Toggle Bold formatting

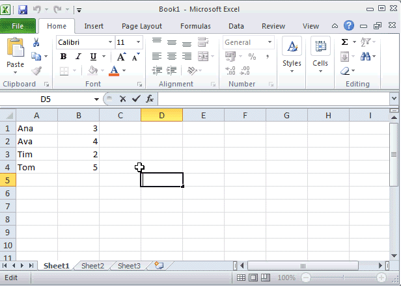64,57
